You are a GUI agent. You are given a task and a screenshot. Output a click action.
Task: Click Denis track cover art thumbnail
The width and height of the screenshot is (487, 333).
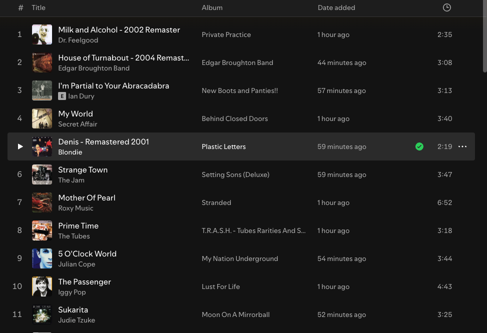pos(42,146)
